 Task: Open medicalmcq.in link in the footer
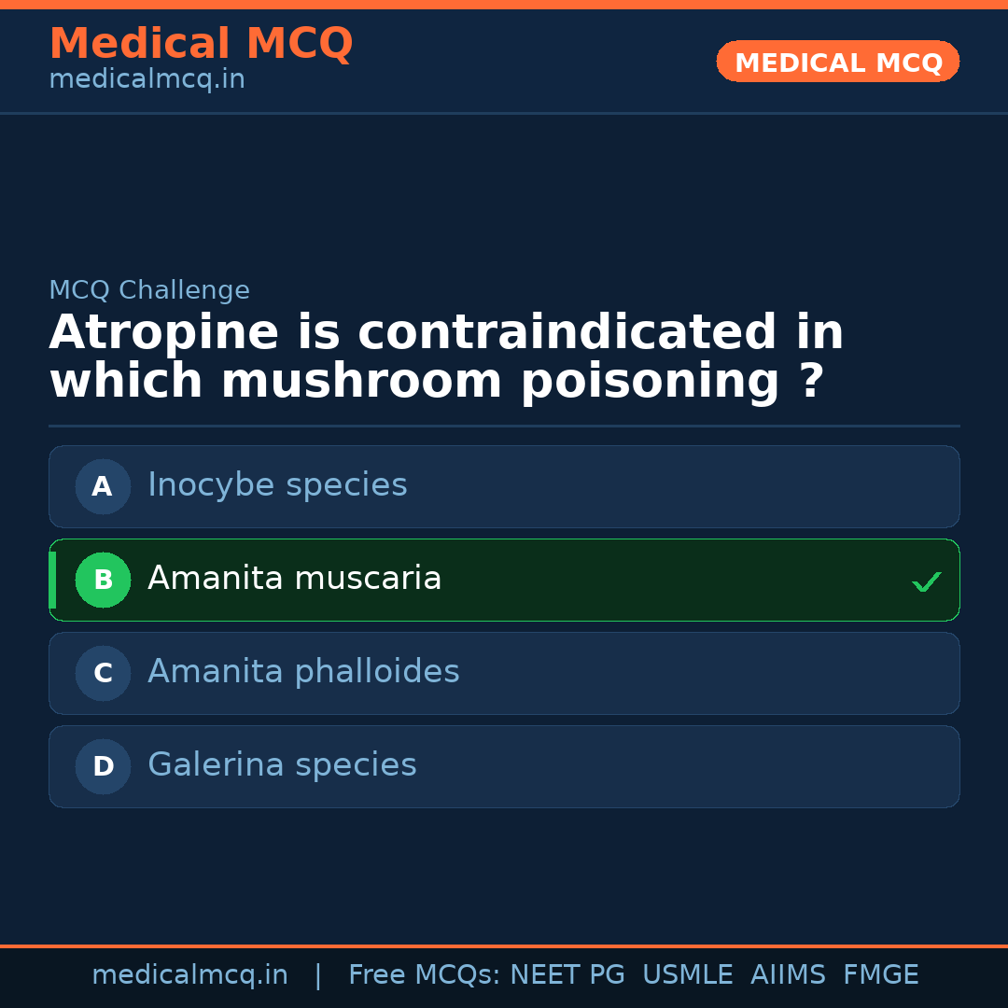pyautogui.click(x=189, y=975)
